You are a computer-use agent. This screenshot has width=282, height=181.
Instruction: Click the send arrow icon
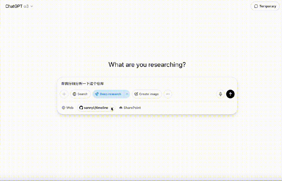click(x=230, y=94)
